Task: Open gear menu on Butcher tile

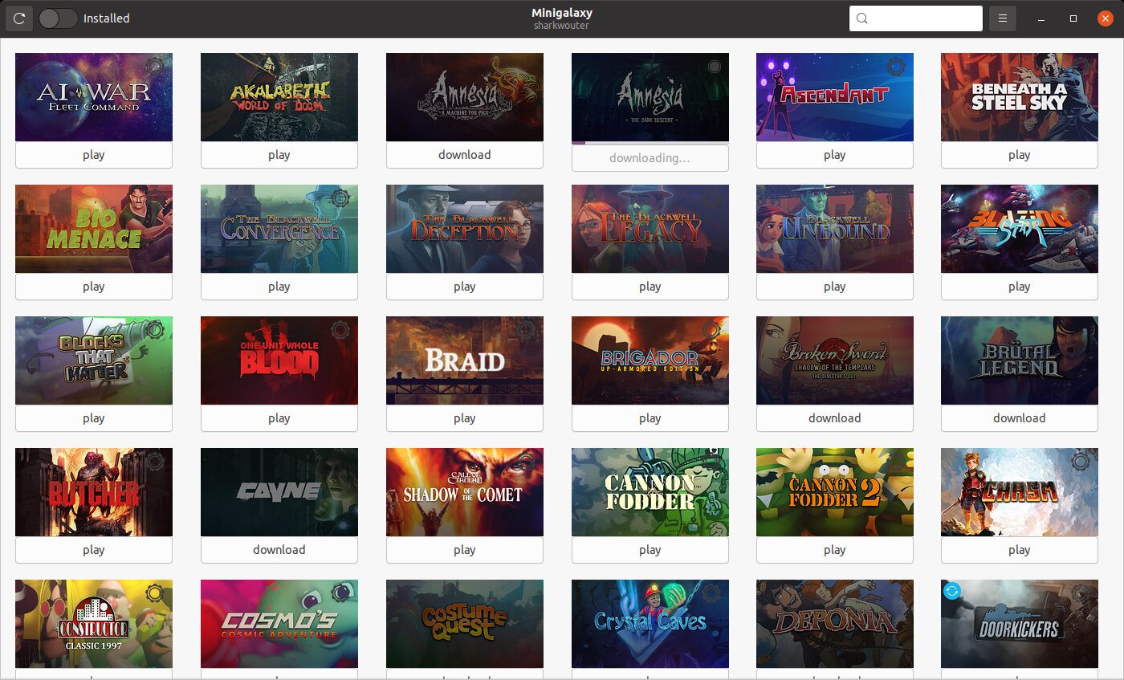Action: 155,462
